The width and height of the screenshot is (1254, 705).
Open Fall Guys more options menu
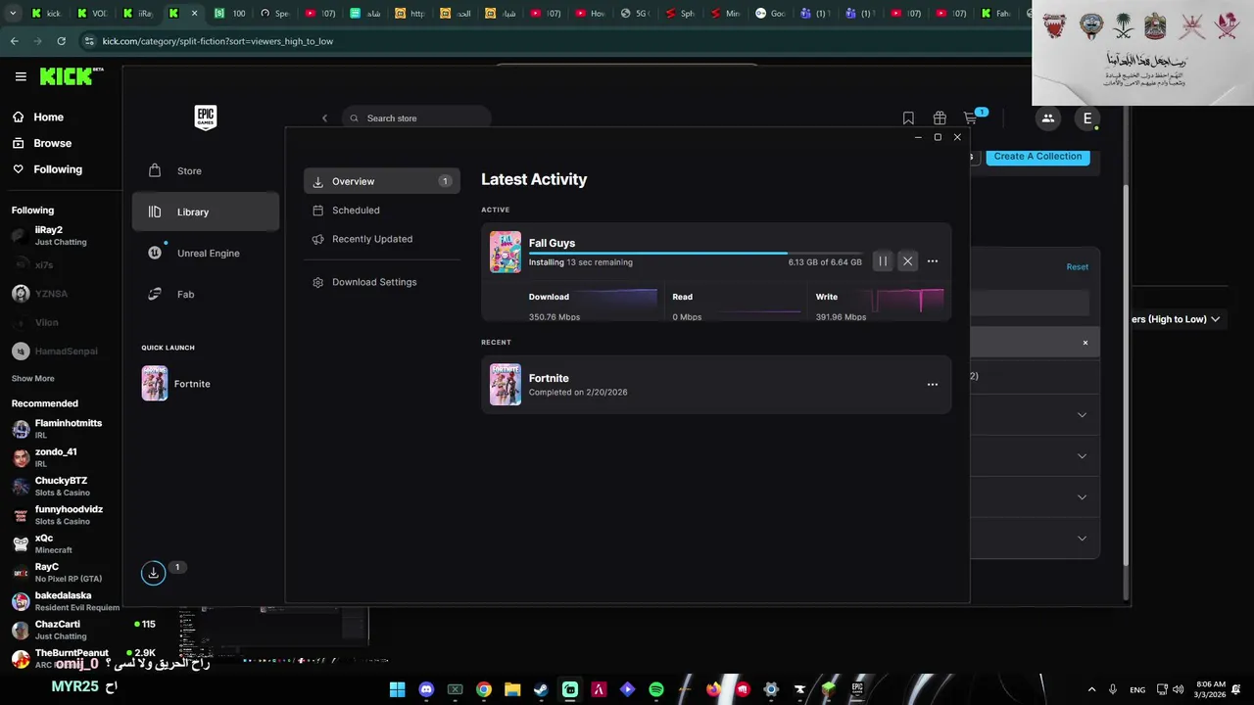933,261
